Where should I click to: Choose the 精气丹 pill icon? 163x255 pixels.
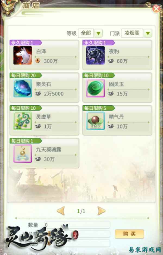click(x=95, y=121)
